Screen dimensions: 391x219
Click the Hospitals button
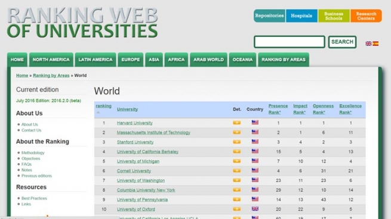point(301,16)
